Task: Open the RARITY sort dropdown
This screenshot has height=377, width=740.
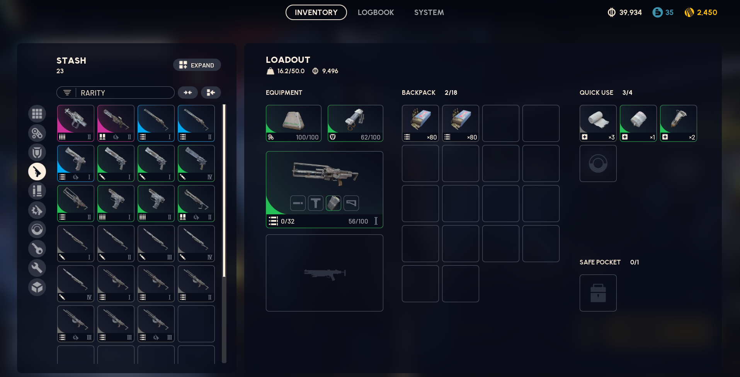Action: (116, 93)
